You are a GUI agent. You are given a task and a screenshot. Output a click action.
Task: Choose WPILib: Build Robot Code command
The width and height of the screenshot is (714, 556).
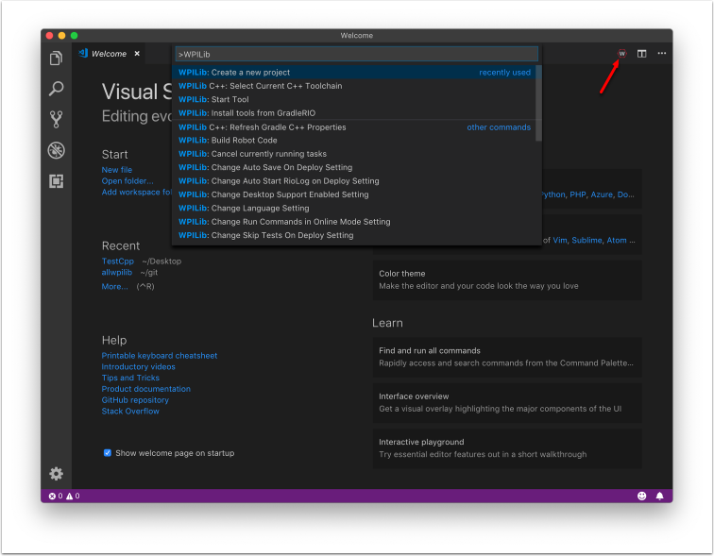(244, 141)
